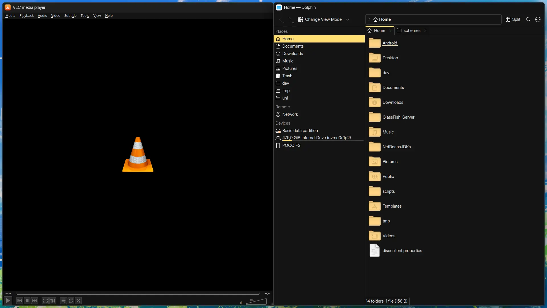547x308 pixels.
Task: Open Basic data partition device
Action: tap(319, 131)
